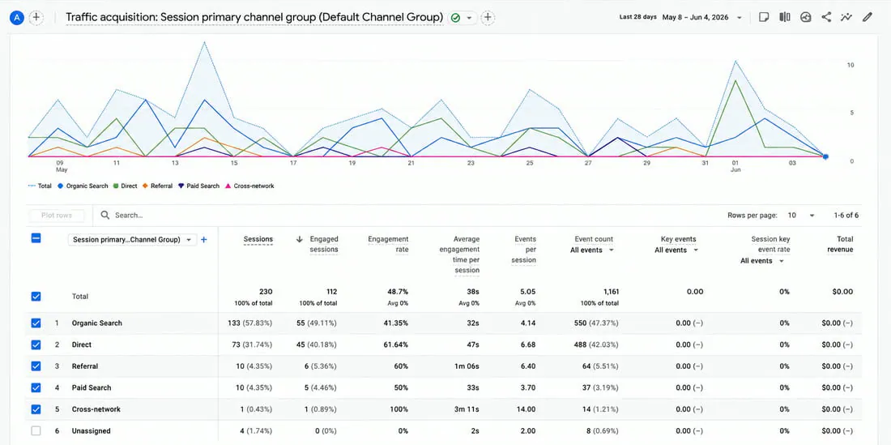The width and height of the screenshot is (891, 445).
Task: Click the Organic Search blue legend dot
Action: (x=60, y=186)
